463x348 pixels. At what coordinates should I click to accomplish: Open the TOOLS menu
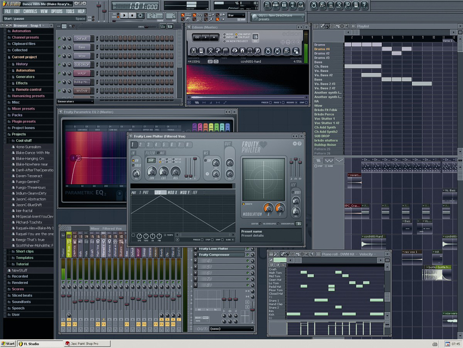point(70,11)
